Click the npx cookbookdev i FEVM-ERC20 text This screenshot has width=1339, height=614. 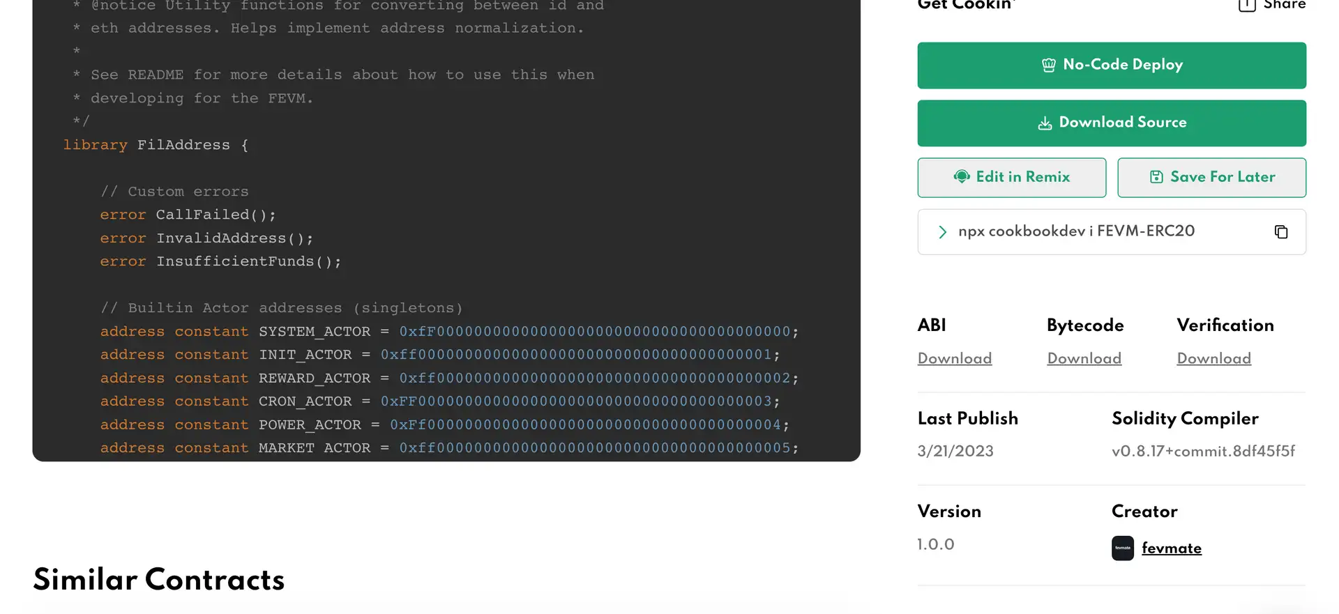[x=1076, y=231]
